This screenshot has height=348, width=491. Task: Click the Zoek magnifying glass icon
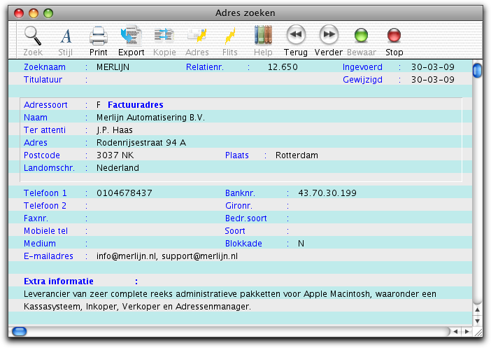pos(33,36)
